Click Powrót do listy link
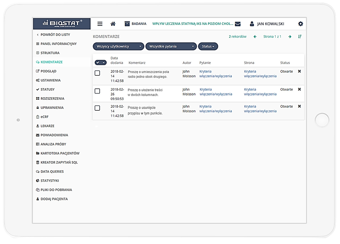 pyautogui.click(x=55, y=35)
